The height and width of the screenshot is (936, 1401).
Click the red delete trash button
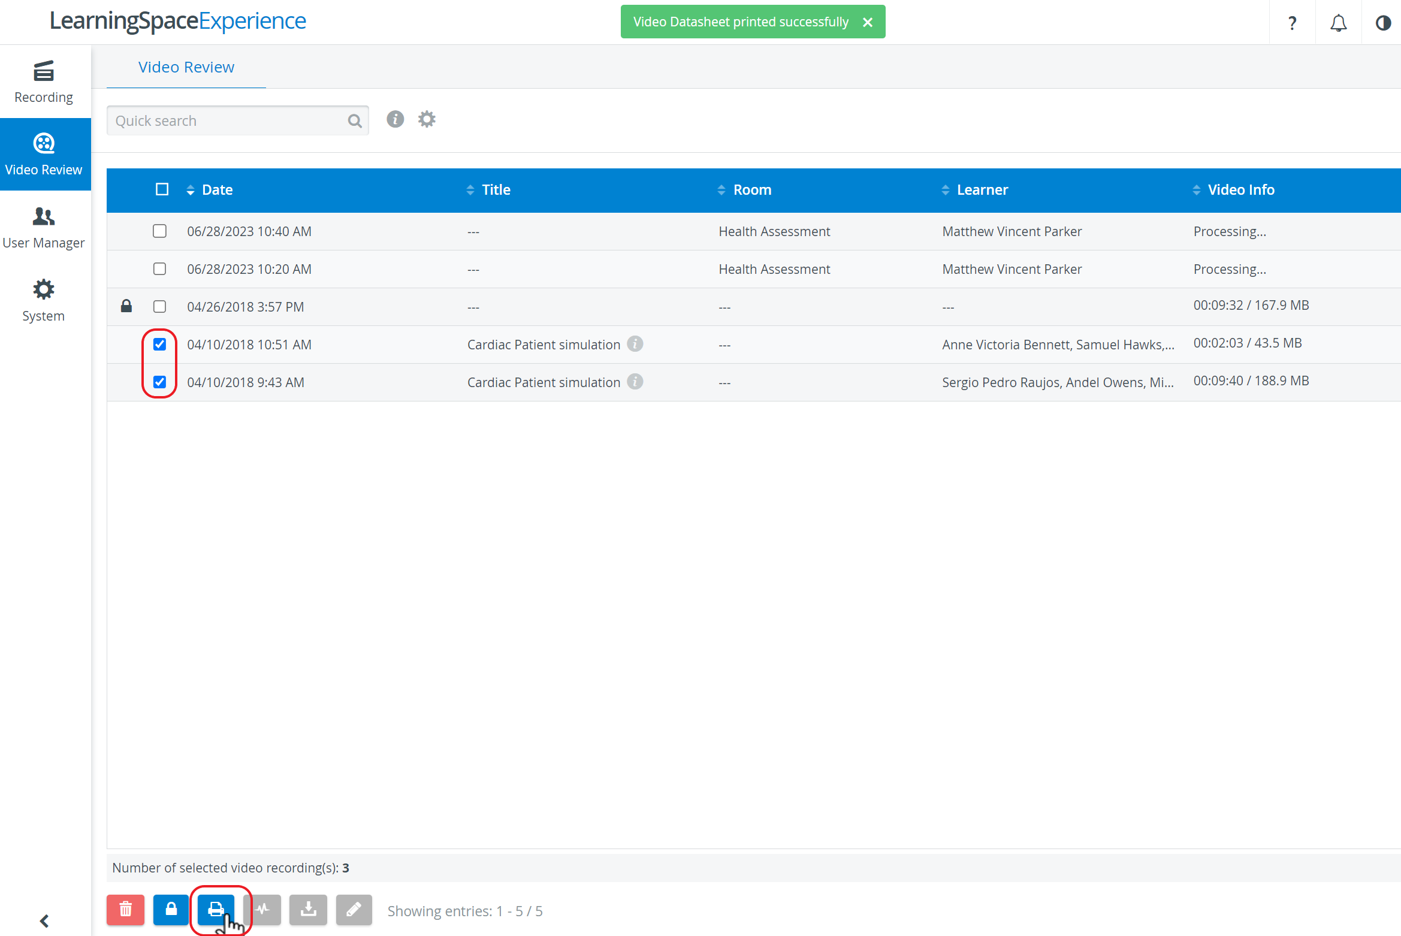(125, 910)
